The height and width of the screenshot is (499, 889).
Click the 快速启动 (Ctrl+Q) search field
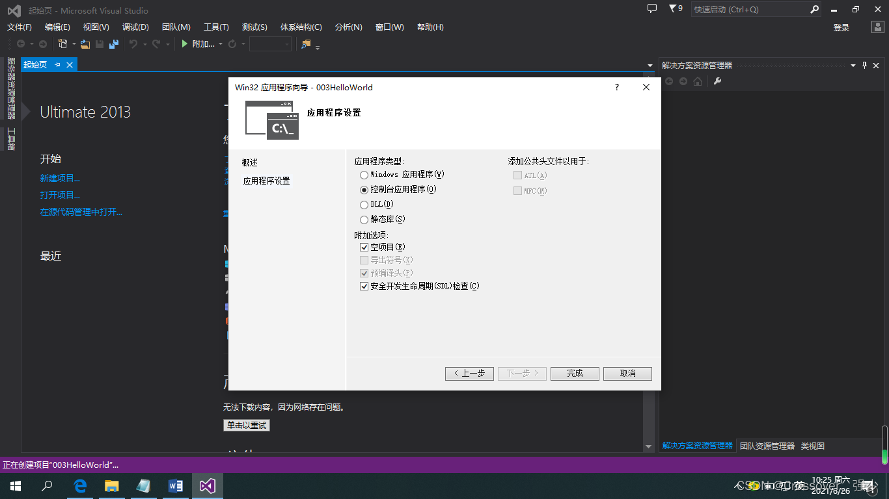[749, 10]
